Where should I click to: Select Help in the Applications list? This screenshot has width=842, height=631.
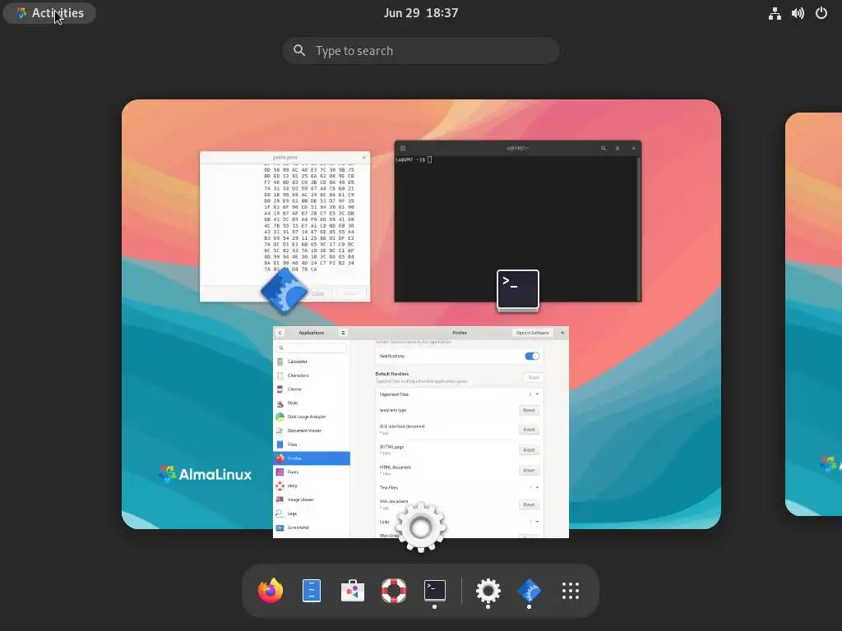312,486
